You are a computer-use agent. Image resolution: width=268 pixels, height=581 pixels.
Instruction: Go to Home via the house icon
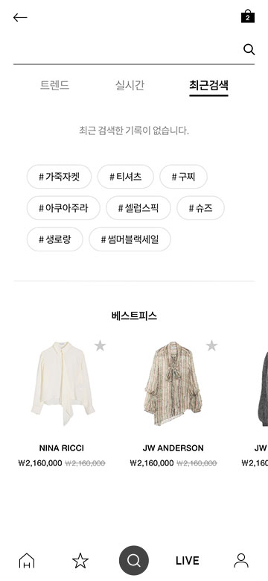pyautogui.click(x=27, y=560)
